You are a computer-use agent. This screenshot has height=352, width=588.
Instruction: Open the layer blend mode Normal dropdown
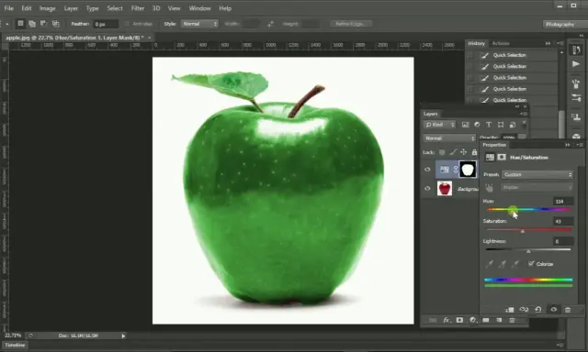click(449, 138)
